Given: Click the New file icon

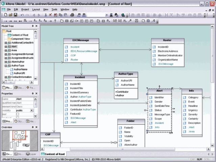Looking at the screenshot, I should coord(6,15).
